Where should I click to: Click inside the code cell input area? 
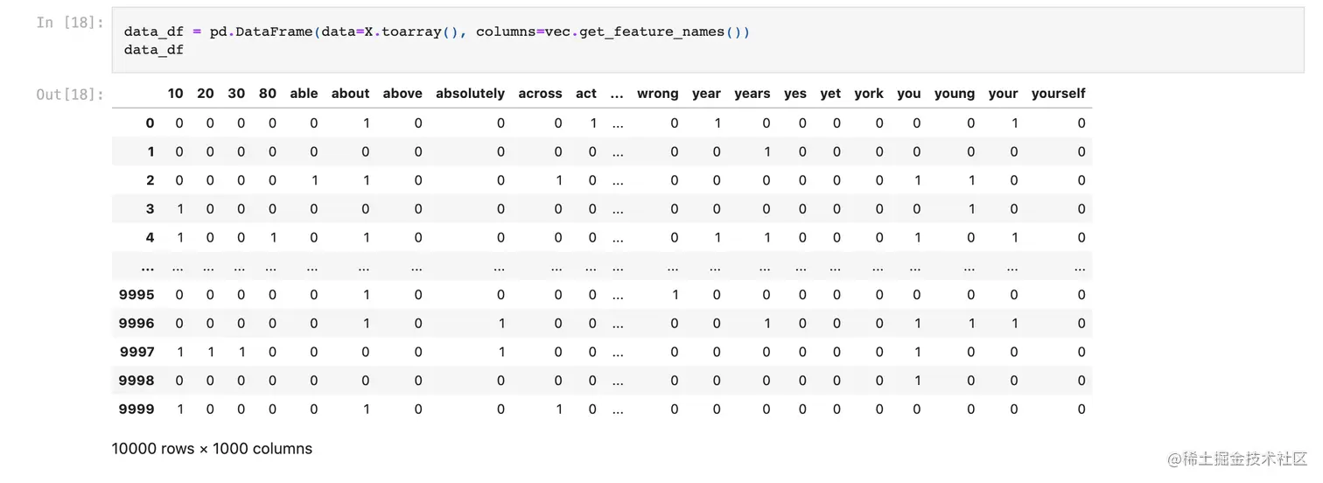pos(700,40)
